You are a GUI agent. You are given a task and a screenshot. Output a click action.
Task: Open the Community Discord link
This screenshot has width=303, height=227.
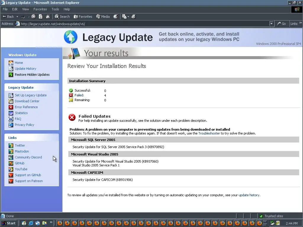coord(28,157)
